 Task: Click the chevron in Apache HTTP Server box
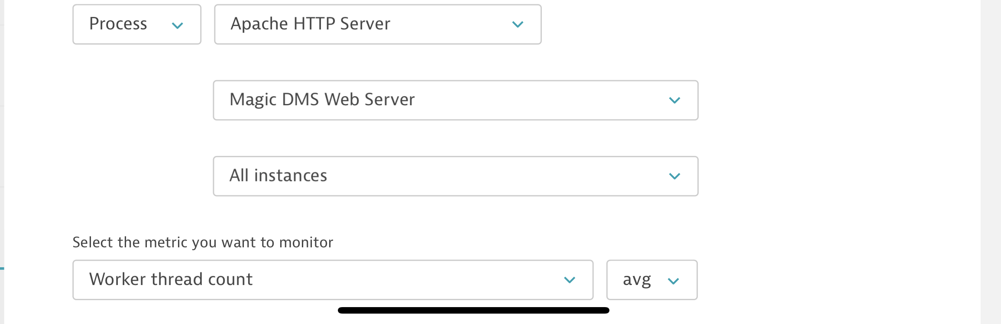click(518, 25)
